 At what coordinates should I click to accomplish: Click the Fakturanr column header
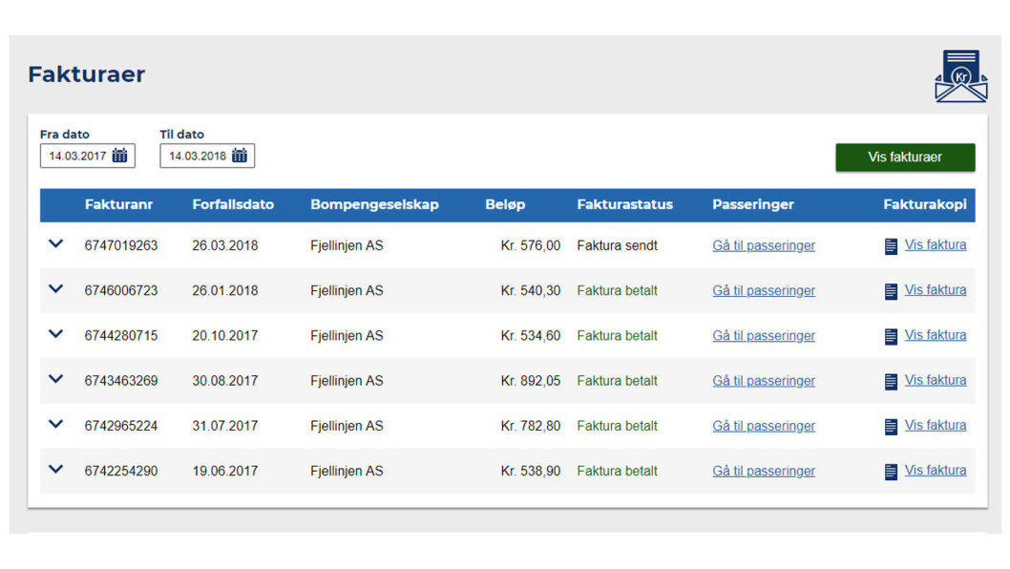click(x=118, y=205)
